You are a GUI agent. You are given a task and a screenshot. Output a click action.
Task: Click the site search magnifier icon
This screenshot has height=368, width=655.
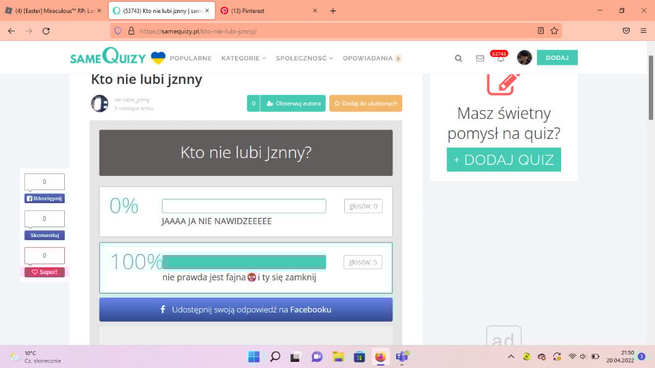[458, 58]
